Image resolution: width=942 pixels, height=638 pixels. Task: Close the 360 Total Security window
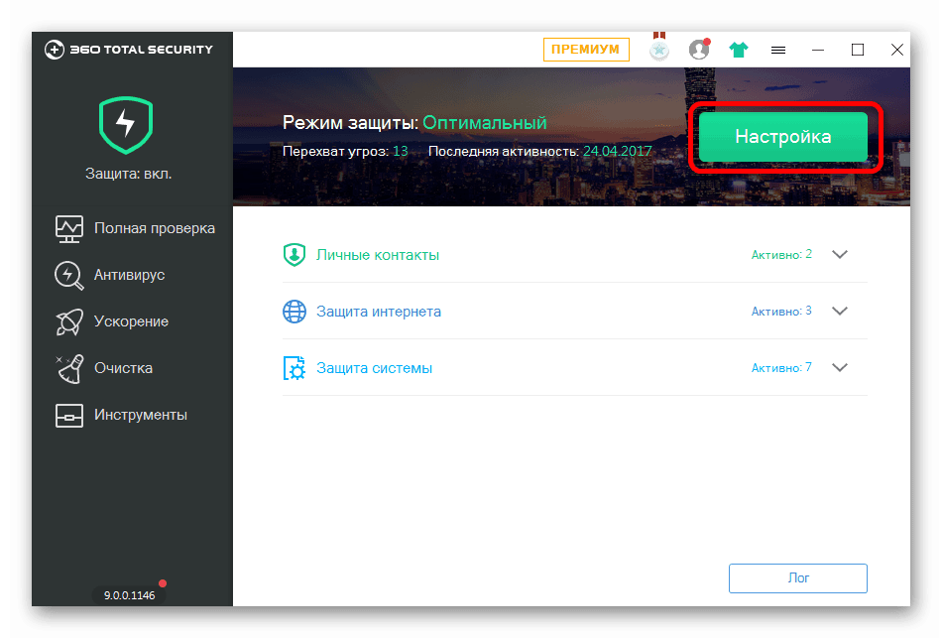[897, 50]
